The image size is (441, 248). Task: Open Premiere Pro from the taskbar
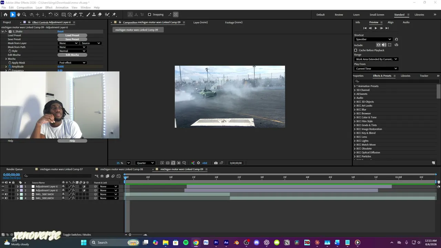(x=216, y=242)
